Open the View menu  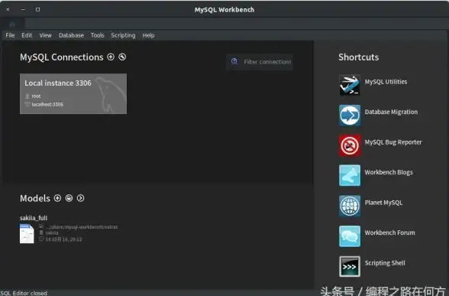coord(45,35)
